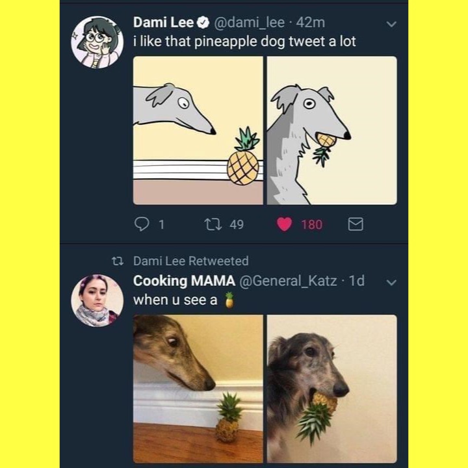Open the Dami Lee display name link
Image resolution: width=468 pixels, height=468 pixels.
(163, 23)
